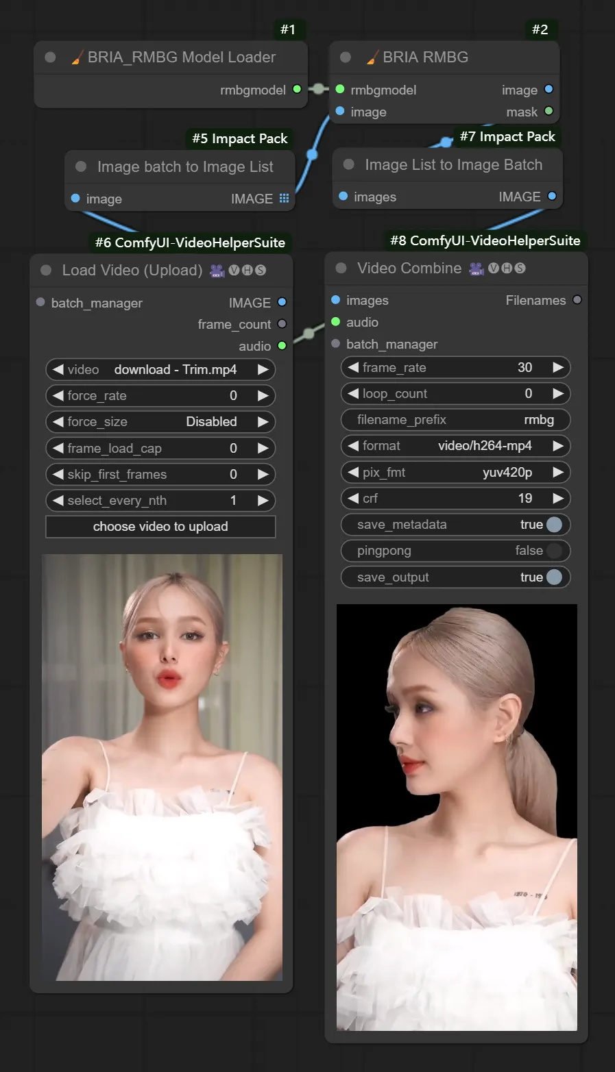
Task: Enable the pingpong toggle on Video Combine
Action: pos(553,551)
